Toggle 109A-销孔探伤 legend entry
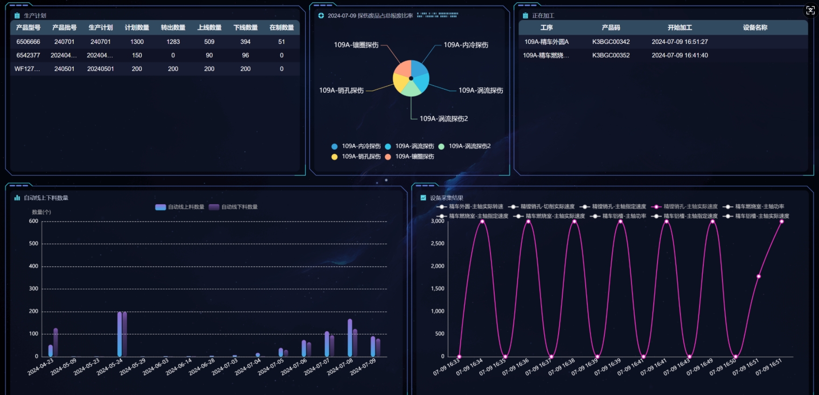Screen dimensions: 819x395 tap(357, 157)
